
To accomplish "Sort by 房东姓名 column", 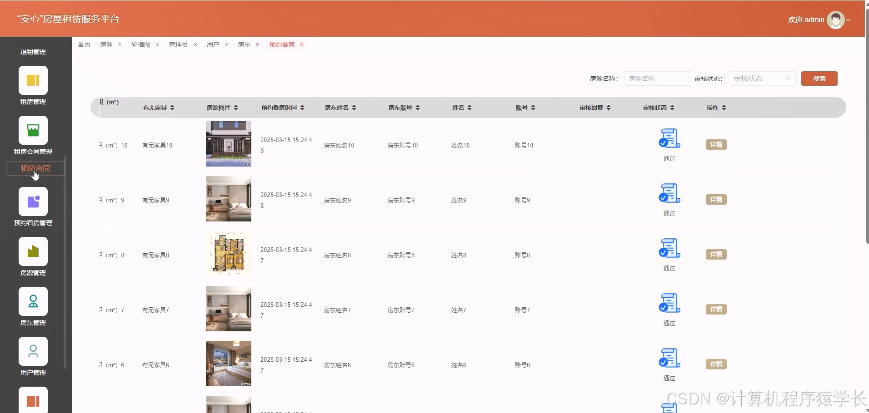I will click(354, 108).
